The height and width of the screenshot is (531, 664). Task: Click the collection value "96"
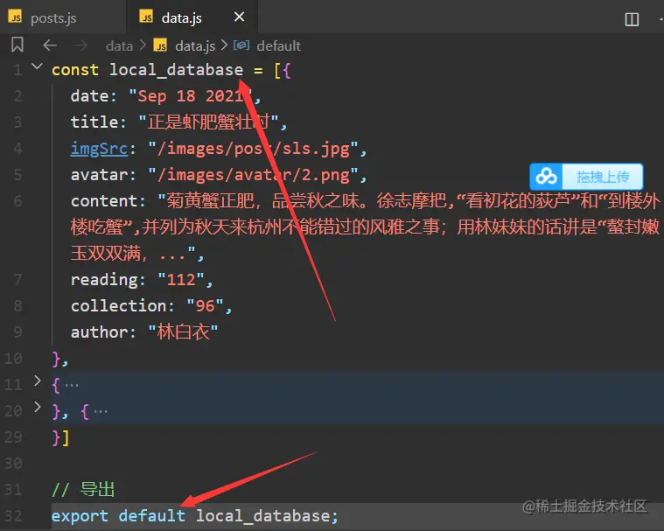205,306
